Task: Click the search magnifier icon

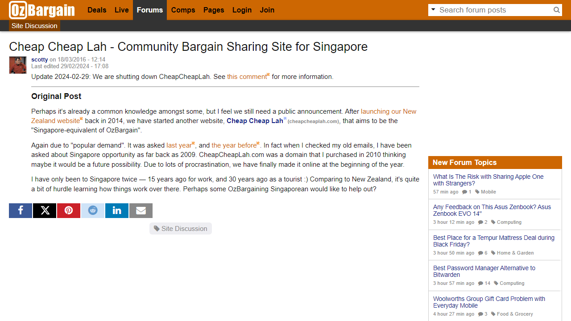Action: (556, 10)
